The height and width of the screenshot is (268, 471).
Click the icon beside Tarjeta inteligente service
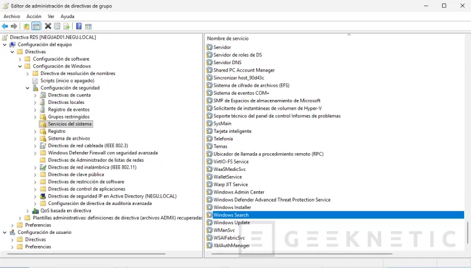[210, 131]
